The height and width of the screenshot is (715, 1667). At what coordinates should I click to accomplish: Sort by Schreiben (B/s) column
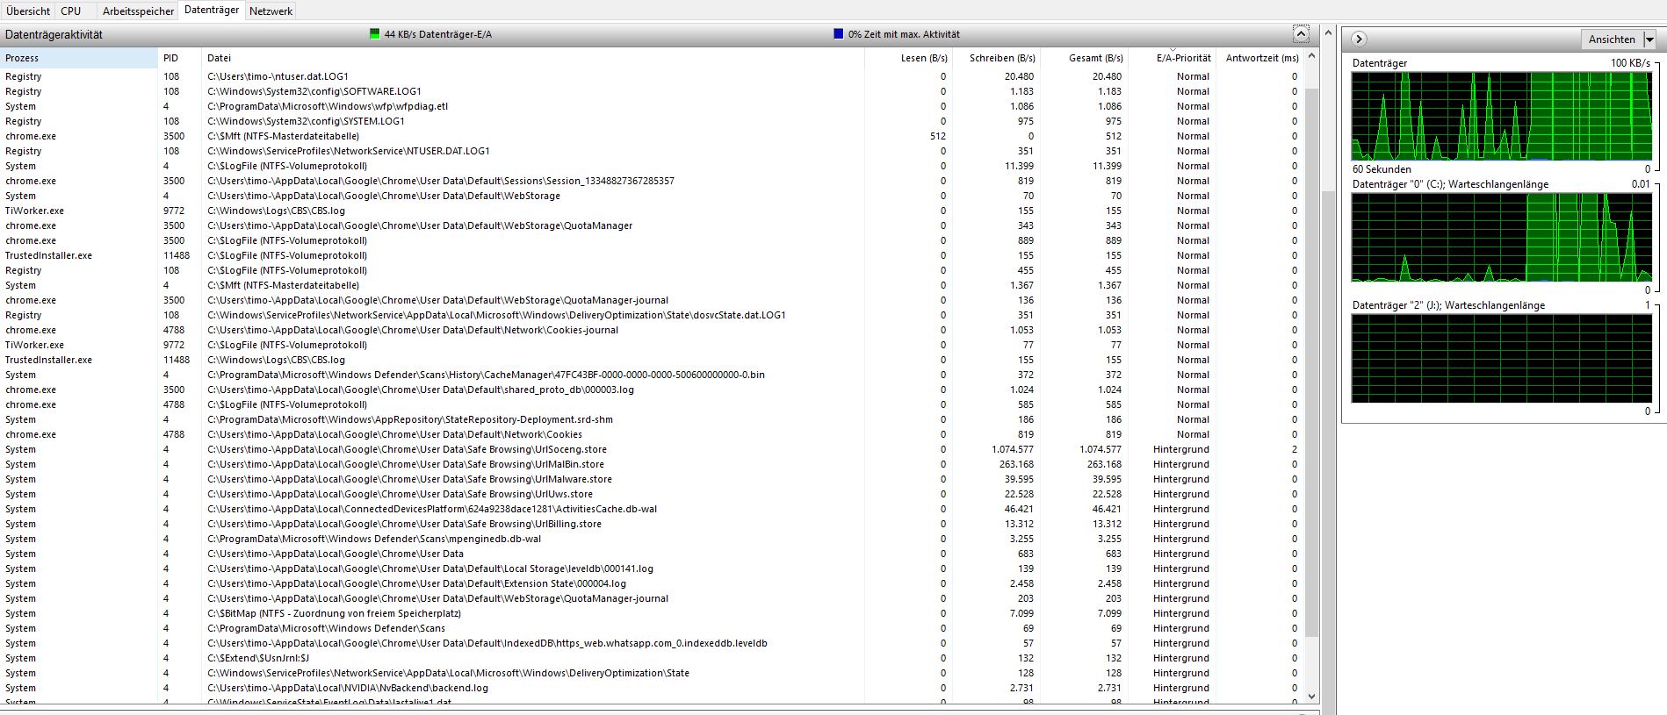point(997,58)
